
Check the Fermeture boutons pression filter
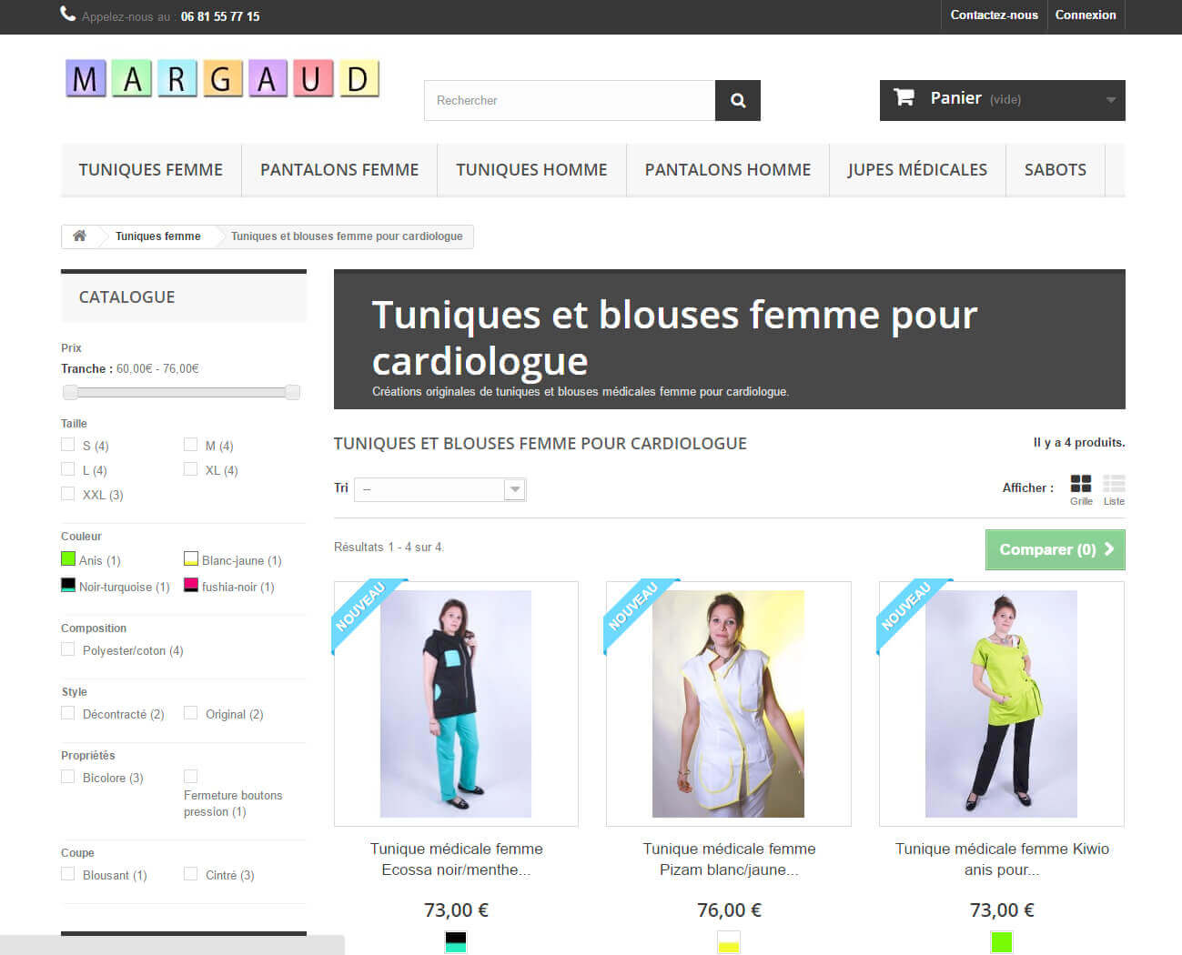pos(191,777)
